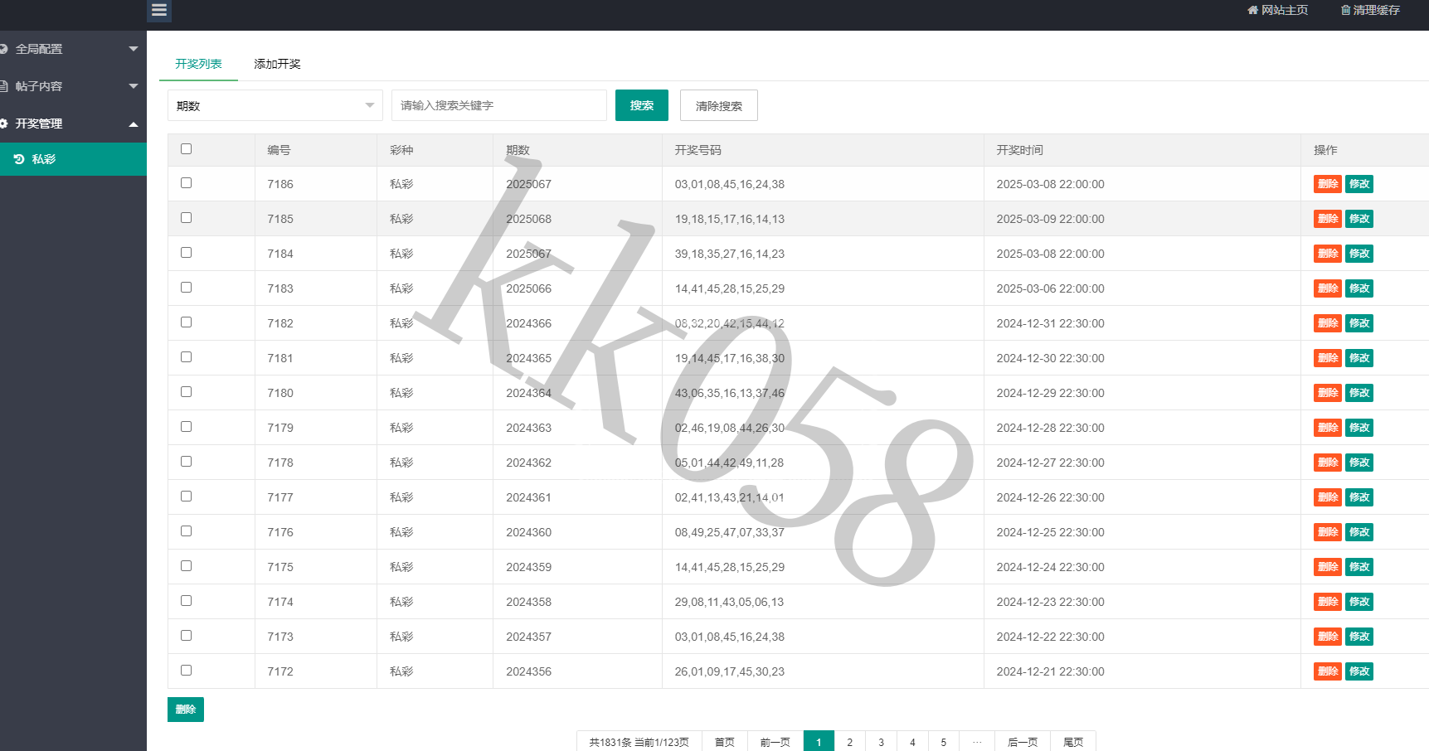This screenshot has height=751, width=1429.
Task: Click the bulk 删除 button below table
Action: pos(186,710)
